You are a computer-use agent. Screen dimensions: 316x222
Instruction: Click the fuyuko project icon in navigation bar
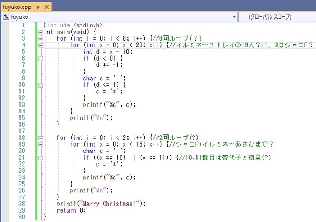pos(6,17)
